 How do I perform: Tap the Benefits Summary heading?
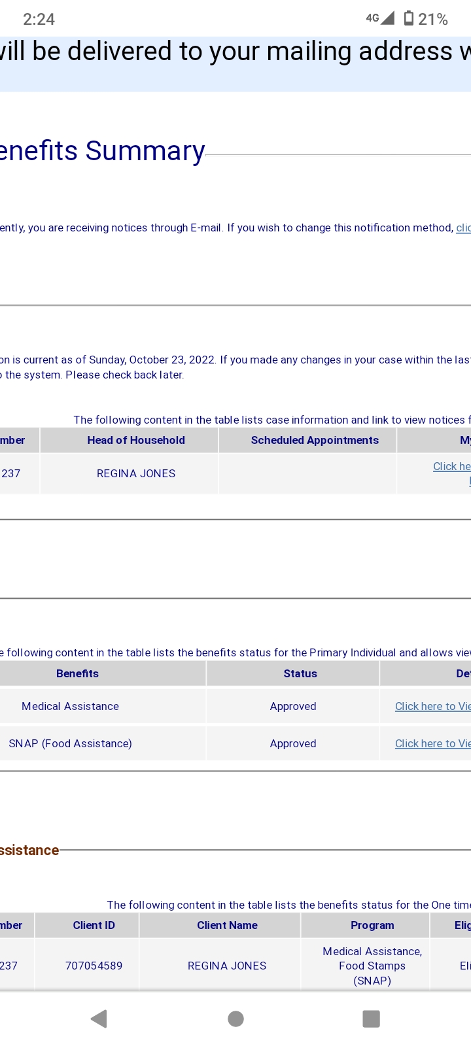point(103,151)
